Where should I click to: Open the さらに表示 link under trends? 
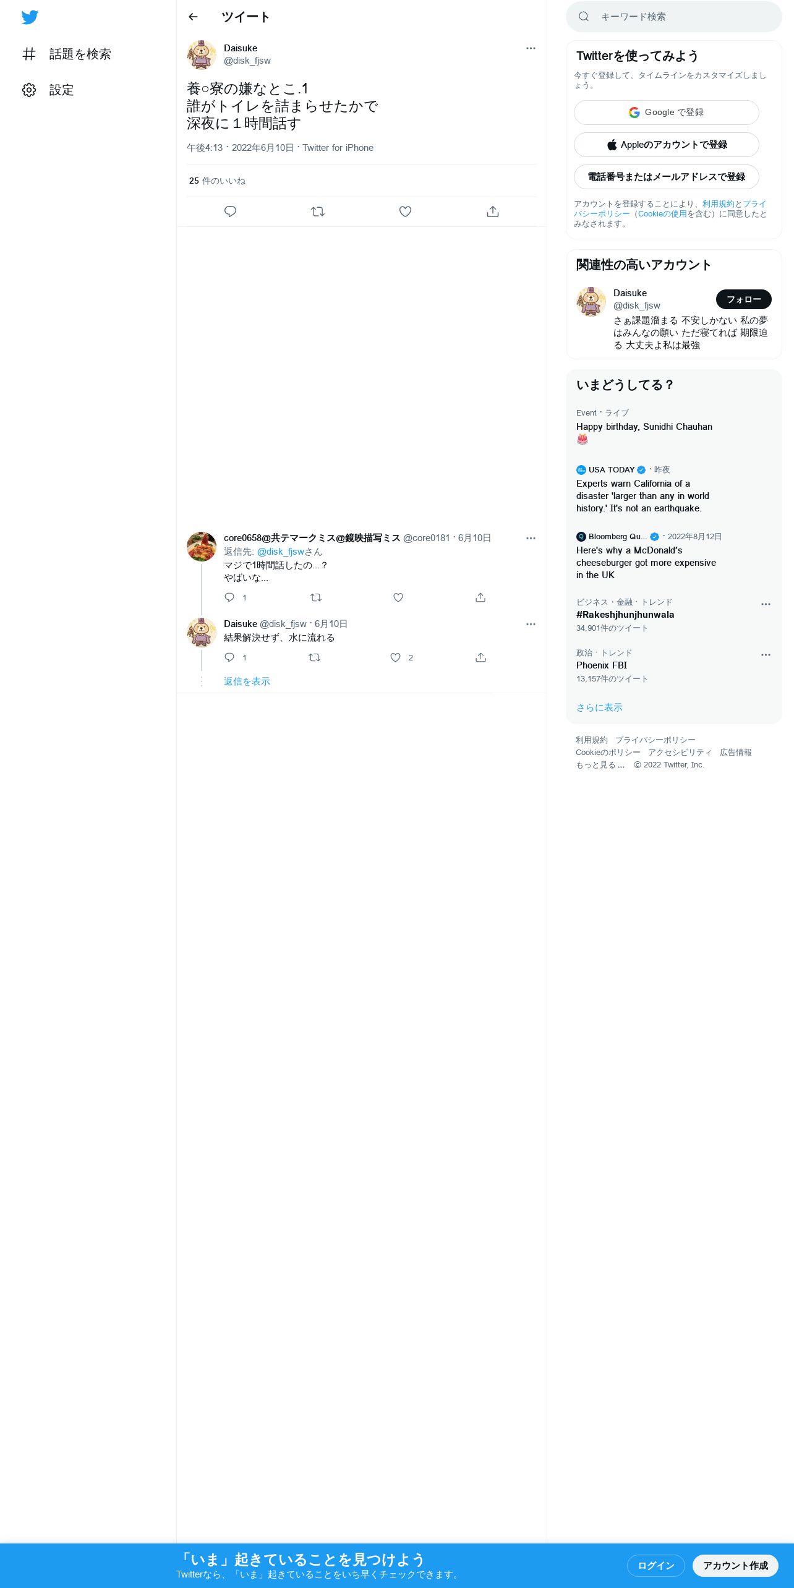point(599,707)
